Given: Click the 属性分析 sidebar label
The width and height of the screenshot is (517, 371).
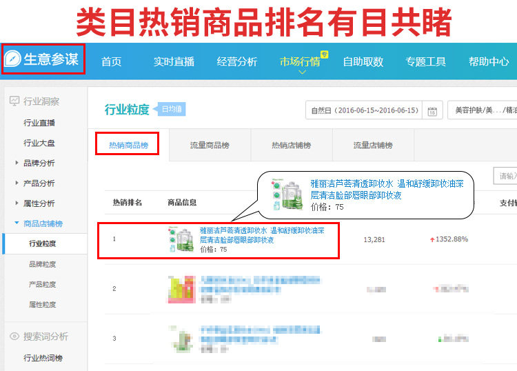Looking at the screenshot, I should click(39, 203).
